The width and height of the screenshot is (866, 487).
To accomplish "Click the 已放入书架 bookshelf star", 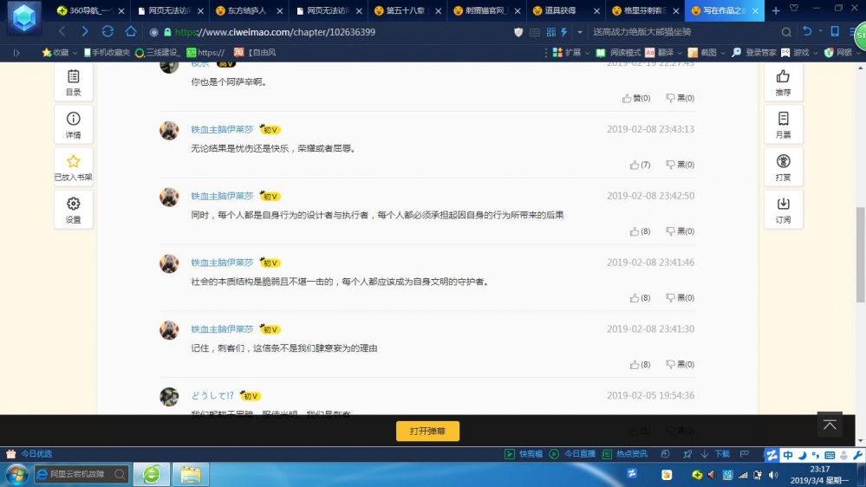I will click(74, 167).
